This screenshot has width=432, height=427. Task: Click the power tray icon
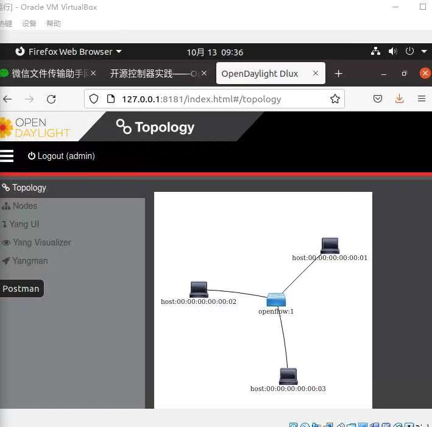coord(409,51)
